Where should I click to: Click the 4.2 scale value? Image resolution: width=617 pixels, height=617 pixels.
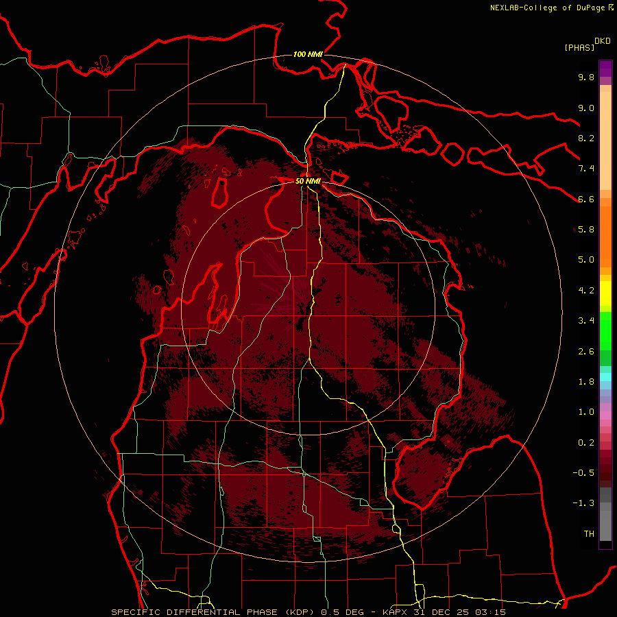click(586, 291)
